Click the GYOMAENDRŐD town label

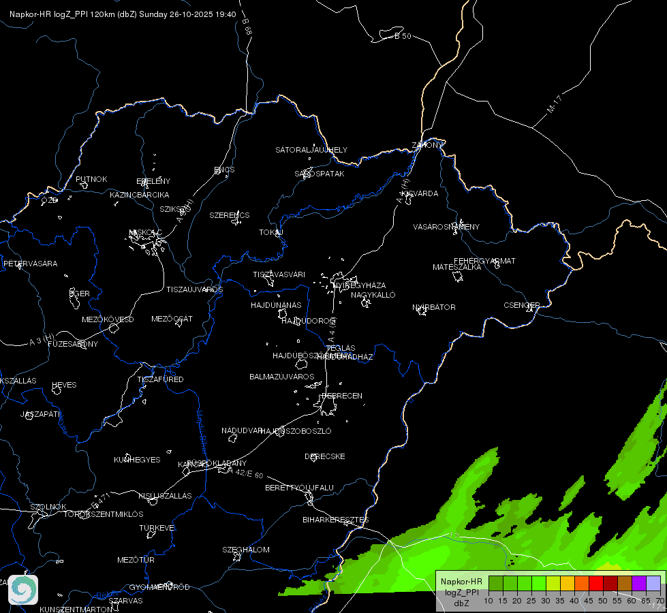point(159,587)
